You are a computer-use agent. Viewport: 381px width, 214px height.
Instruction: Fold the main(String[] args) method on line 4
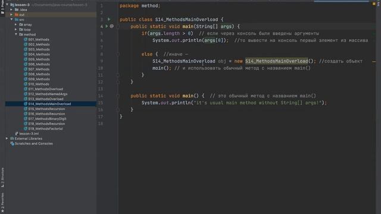pyautogui.click(x=118, y=26)
